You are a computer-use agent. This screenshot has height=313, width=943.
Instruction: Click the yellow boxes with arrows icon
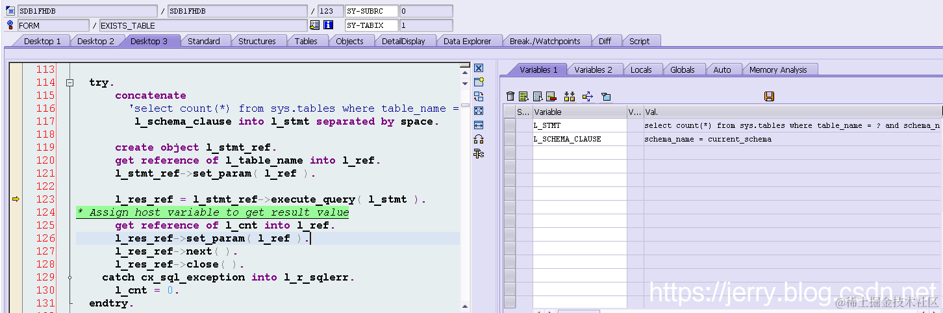pyautogui.click(x=570, y=96)
